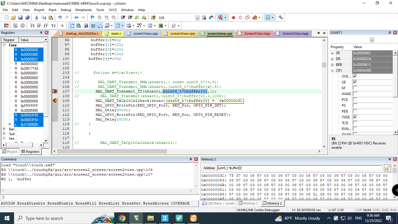The height and width of the screenshot is (224, 398).
Task: Expand the Syst... register group
Action: point(4,134)
